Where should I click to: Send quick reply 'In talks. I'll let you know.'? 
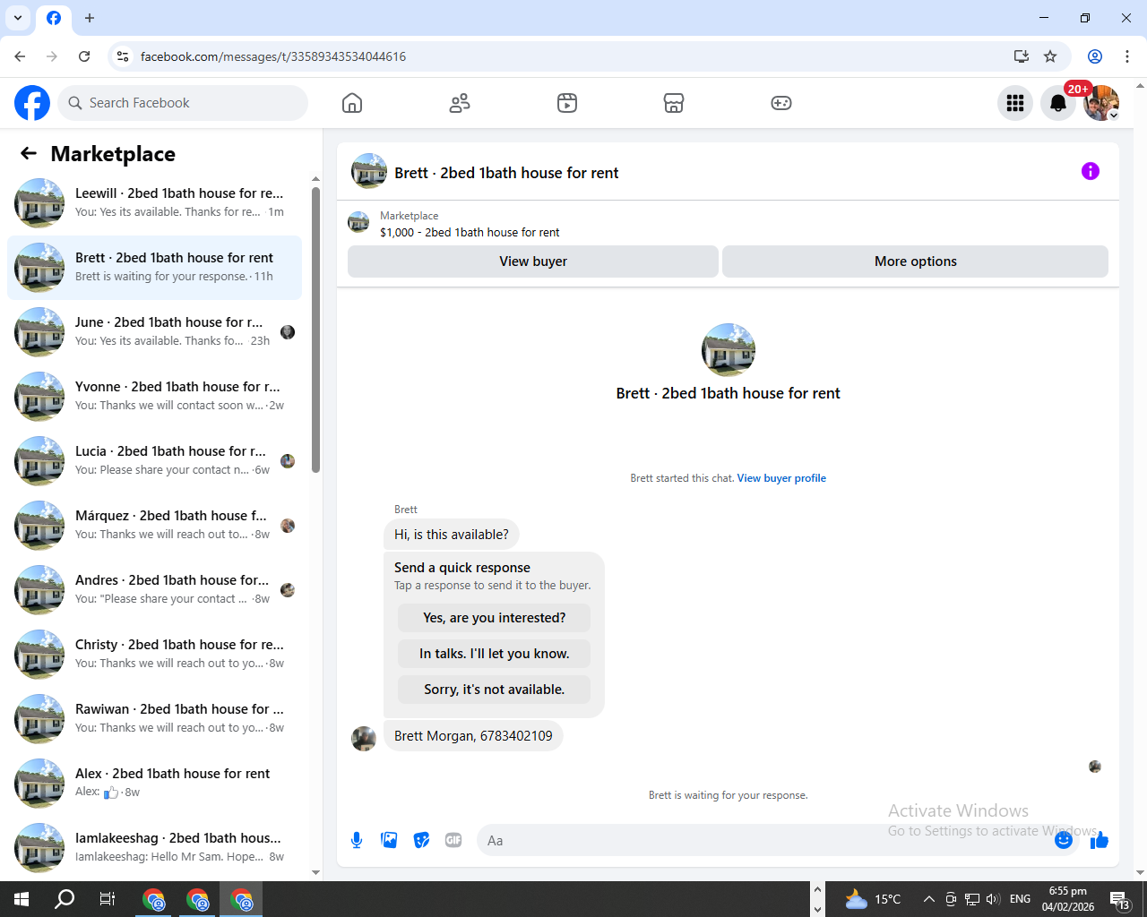point(494,654)
